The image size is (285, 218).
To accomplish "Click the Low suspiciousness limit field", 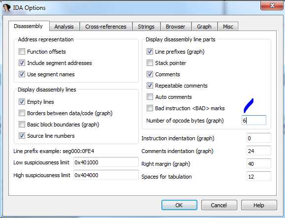I will click(106, 162).
